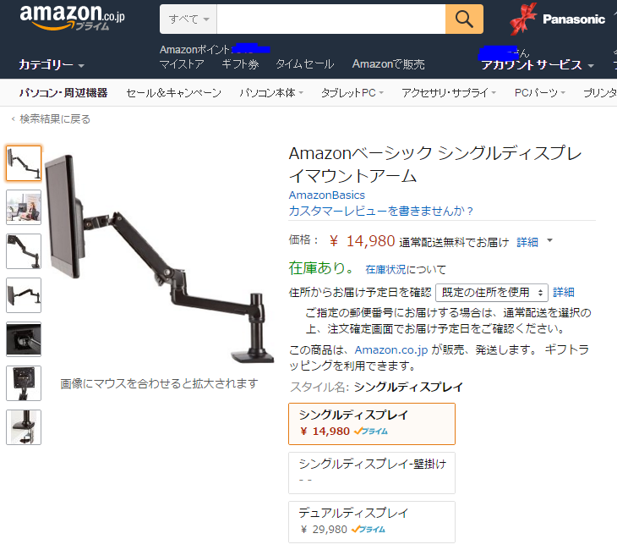The width and height of the screenshot is (617, 550).
Task: Open the タイムセール nav item
Action: 305,63
